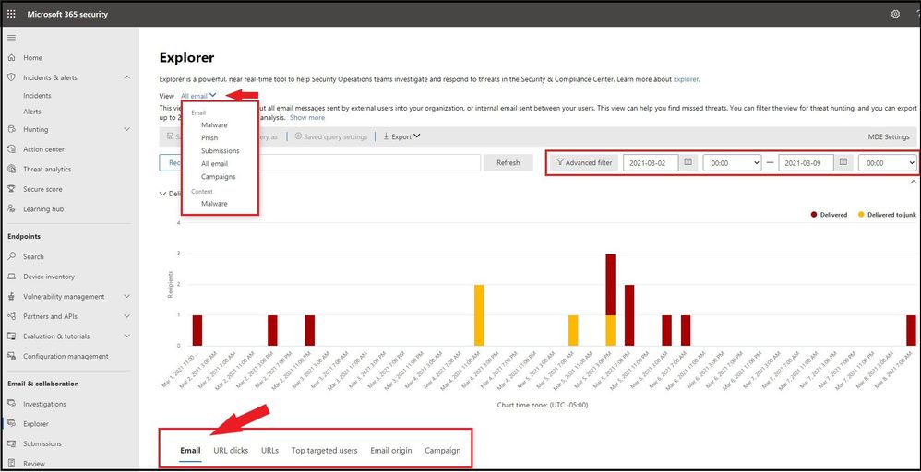The width and height of the screenshot is (921, 472).
Task: Click the Partners and APIs icon
Action: click(x=11, y=316)
